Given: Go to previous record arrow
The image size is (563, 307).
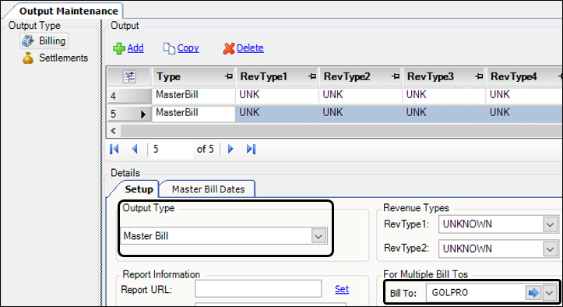Looking at the screenshot, I should coord(135,149).
